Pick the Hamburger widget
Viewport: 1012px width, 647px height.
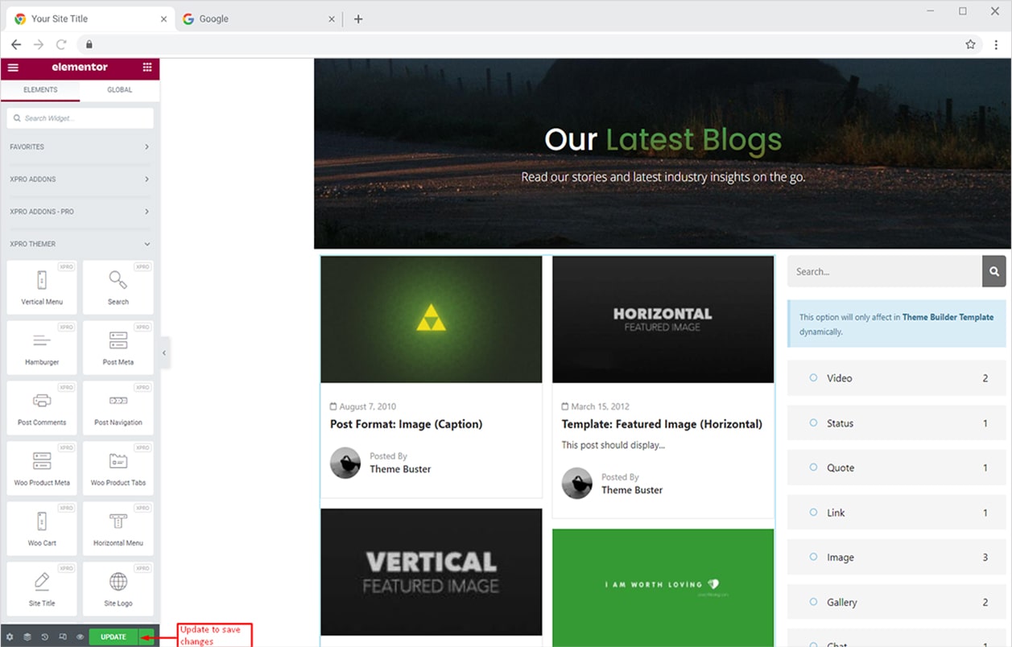[x=42, y=347]
